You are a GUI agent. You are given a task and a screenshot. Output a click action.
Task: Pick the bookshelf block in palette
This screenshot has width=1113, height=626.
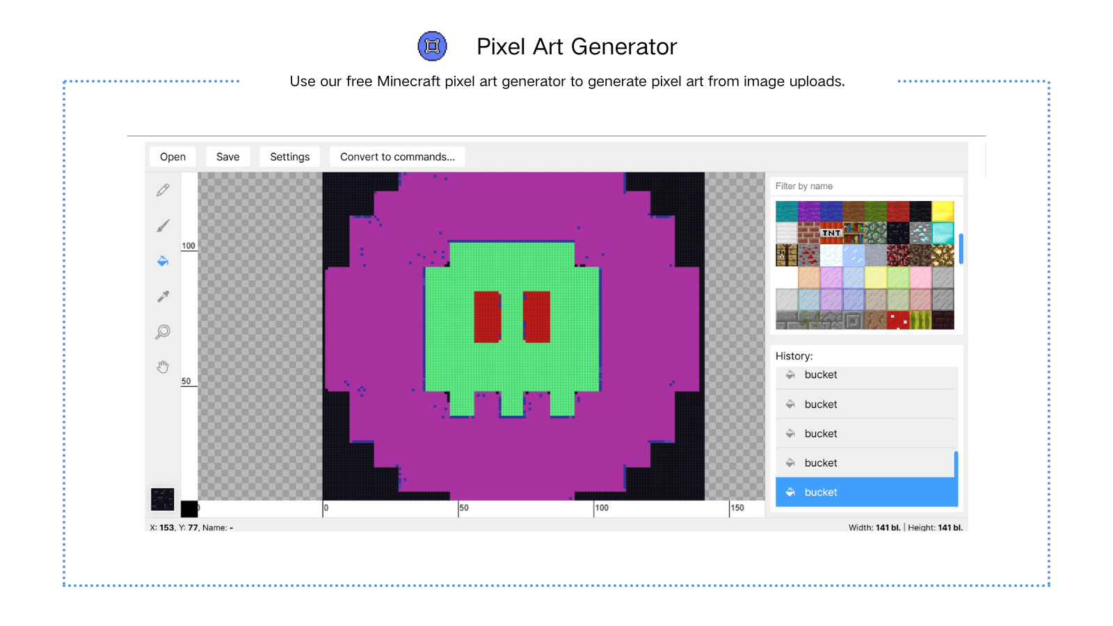pyautogui.click(x=854, y=233)
